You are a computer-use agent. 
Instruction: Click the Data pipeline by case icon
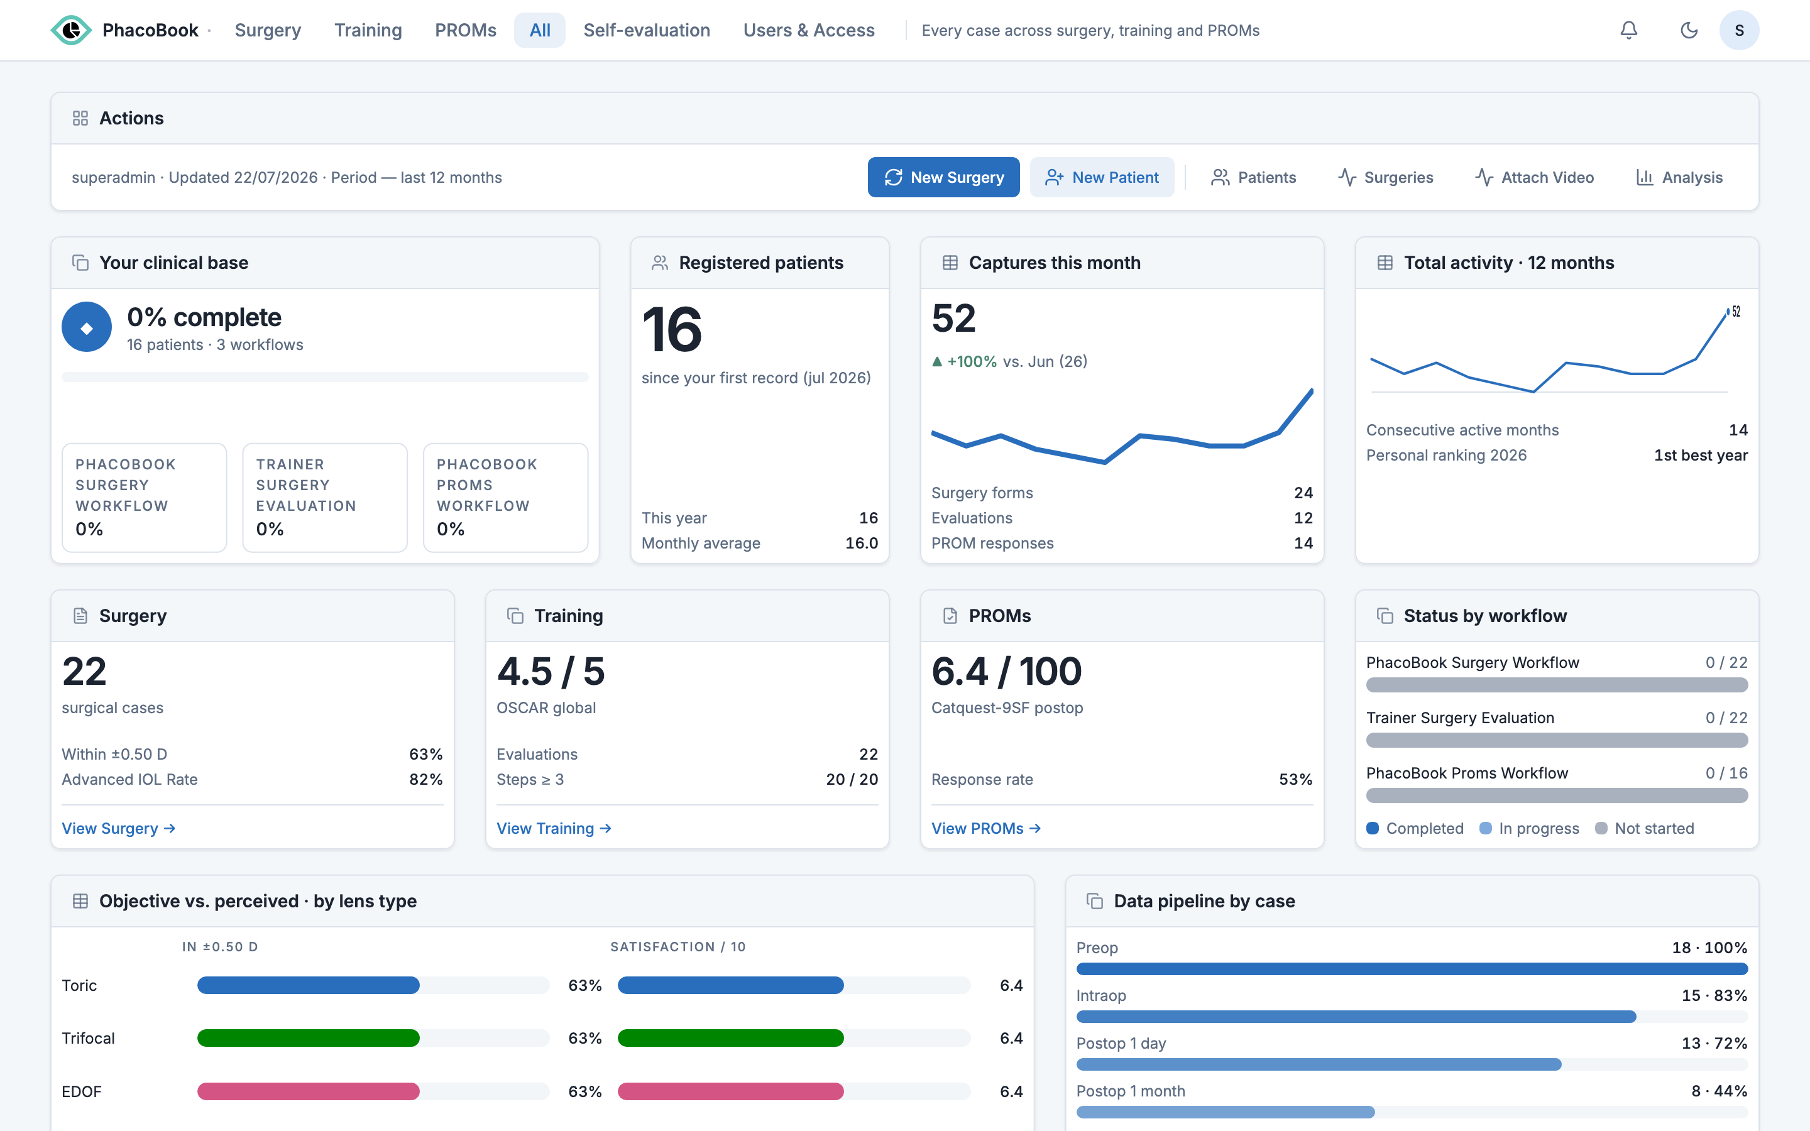(1095, 900)
